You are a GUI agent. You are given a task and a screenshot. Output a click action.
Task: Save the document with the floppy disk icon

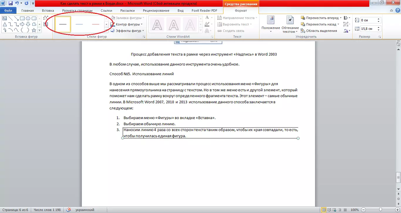click(11, 4)
